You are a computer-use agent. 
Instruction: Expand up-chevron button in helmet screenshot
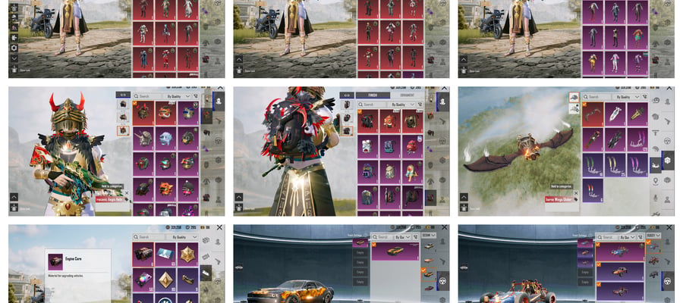[14, 197]
